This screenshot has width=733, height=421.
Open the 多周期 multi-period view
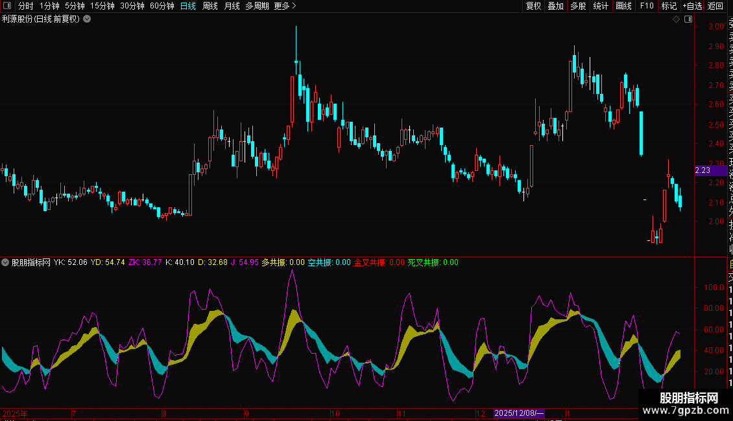coord(257,6)
